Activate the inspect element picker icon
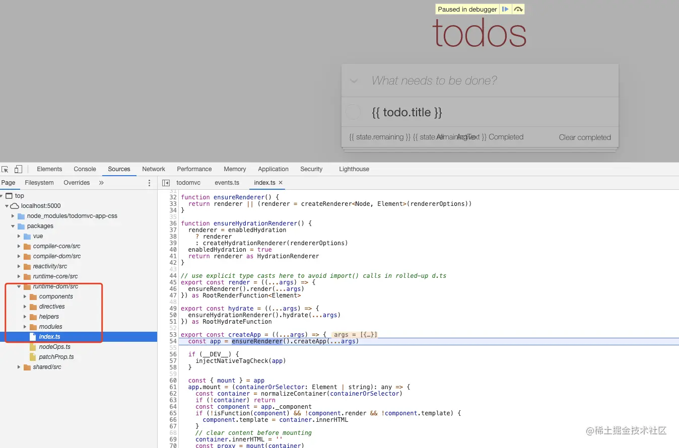The height and width of the screenshot is (448, 679). click(5, 169)
